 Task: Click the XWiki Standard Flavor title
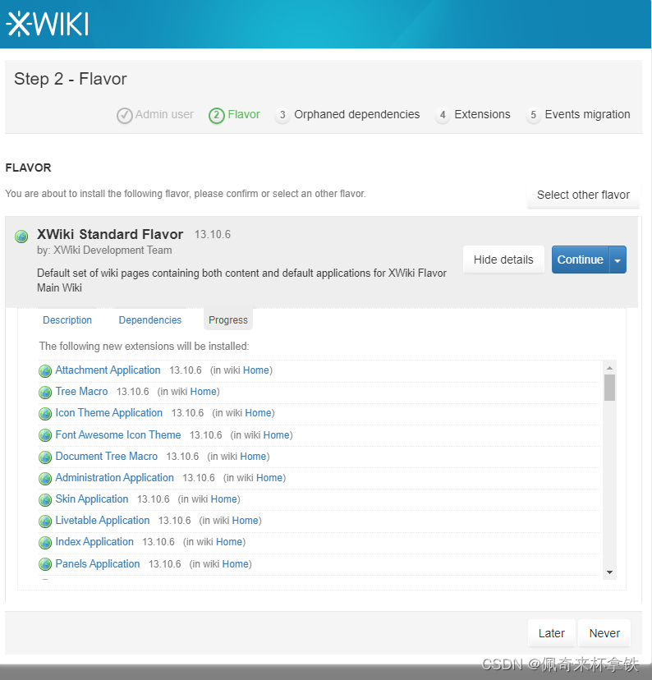point(110,234)
